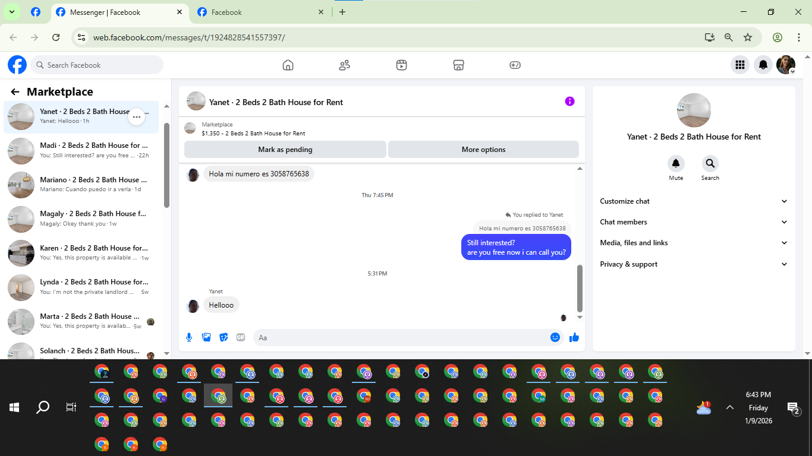The width and height of the screenshot is (812, 456).
Task: Open the Marketplace storefront icon
Action: click(x=458, y=65)
